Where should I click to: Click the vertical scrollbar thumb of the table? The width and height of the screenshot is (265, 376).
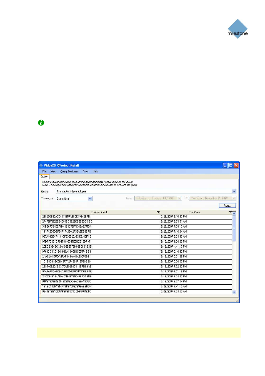(x=234, y=228)
